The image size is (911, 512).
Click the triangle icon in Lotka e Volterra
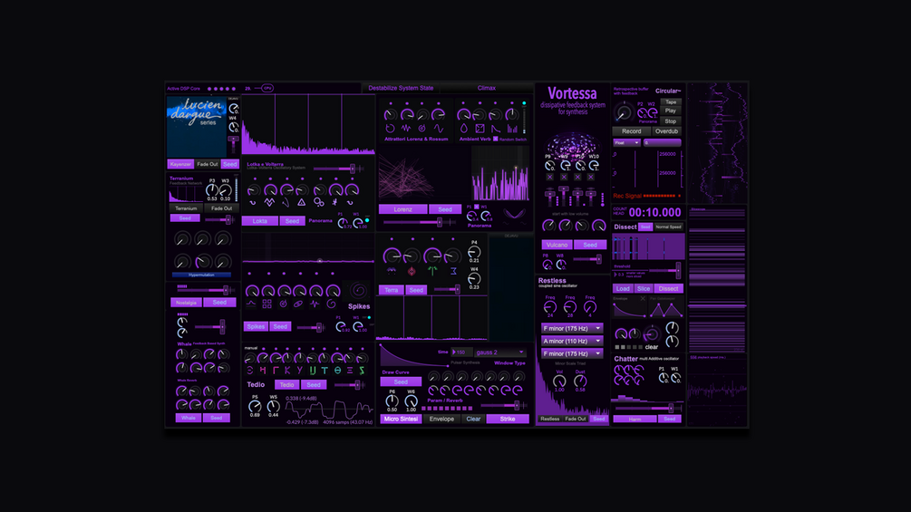[x=301, y=203]
